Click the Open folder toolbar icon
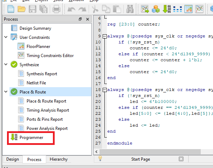The width and height of the screenshot is (213, 168). 21,9
